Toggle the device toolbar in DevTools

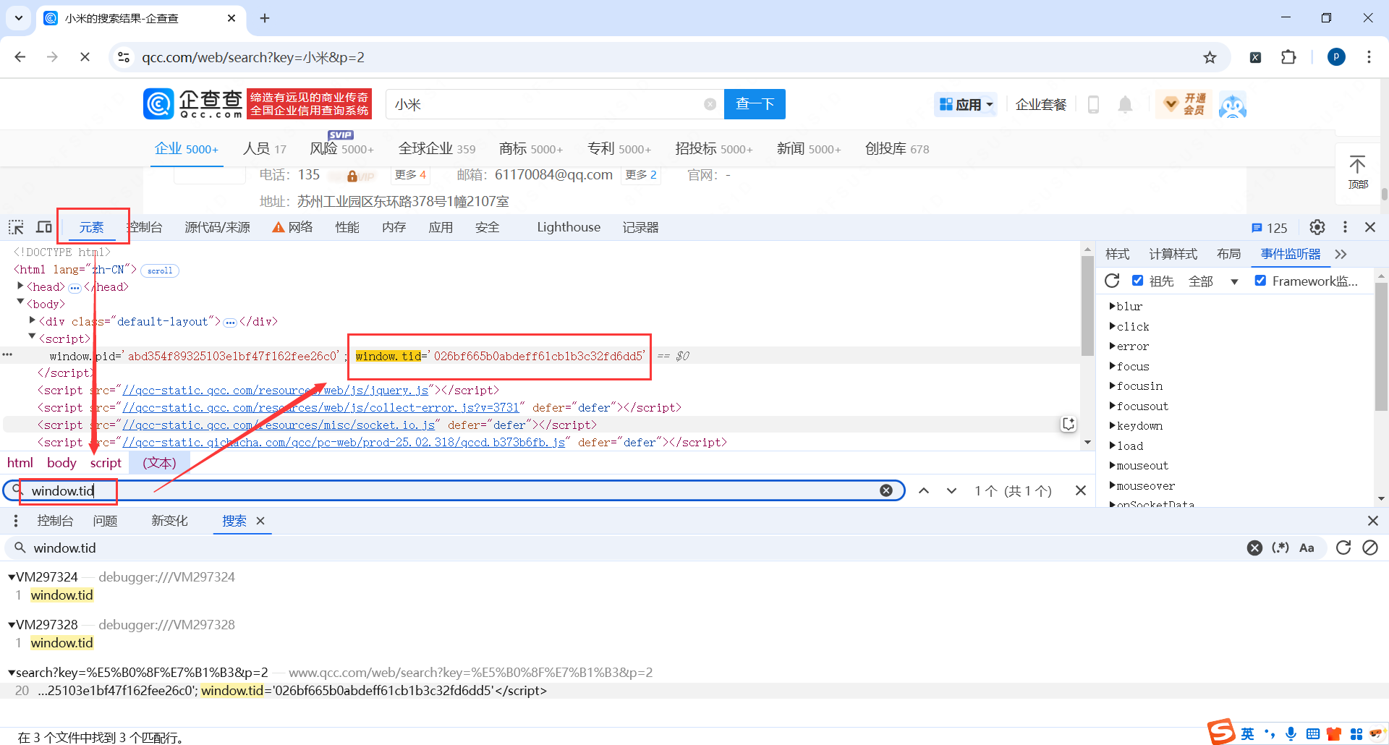coord(44,227)
